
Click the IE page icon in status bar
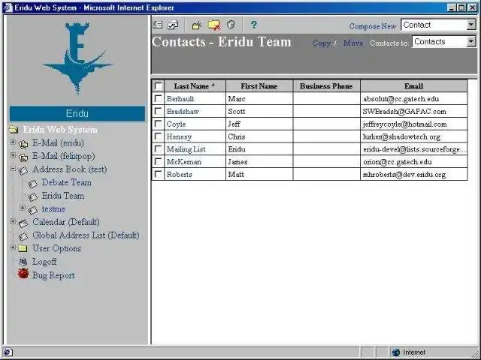coord(8,352)
